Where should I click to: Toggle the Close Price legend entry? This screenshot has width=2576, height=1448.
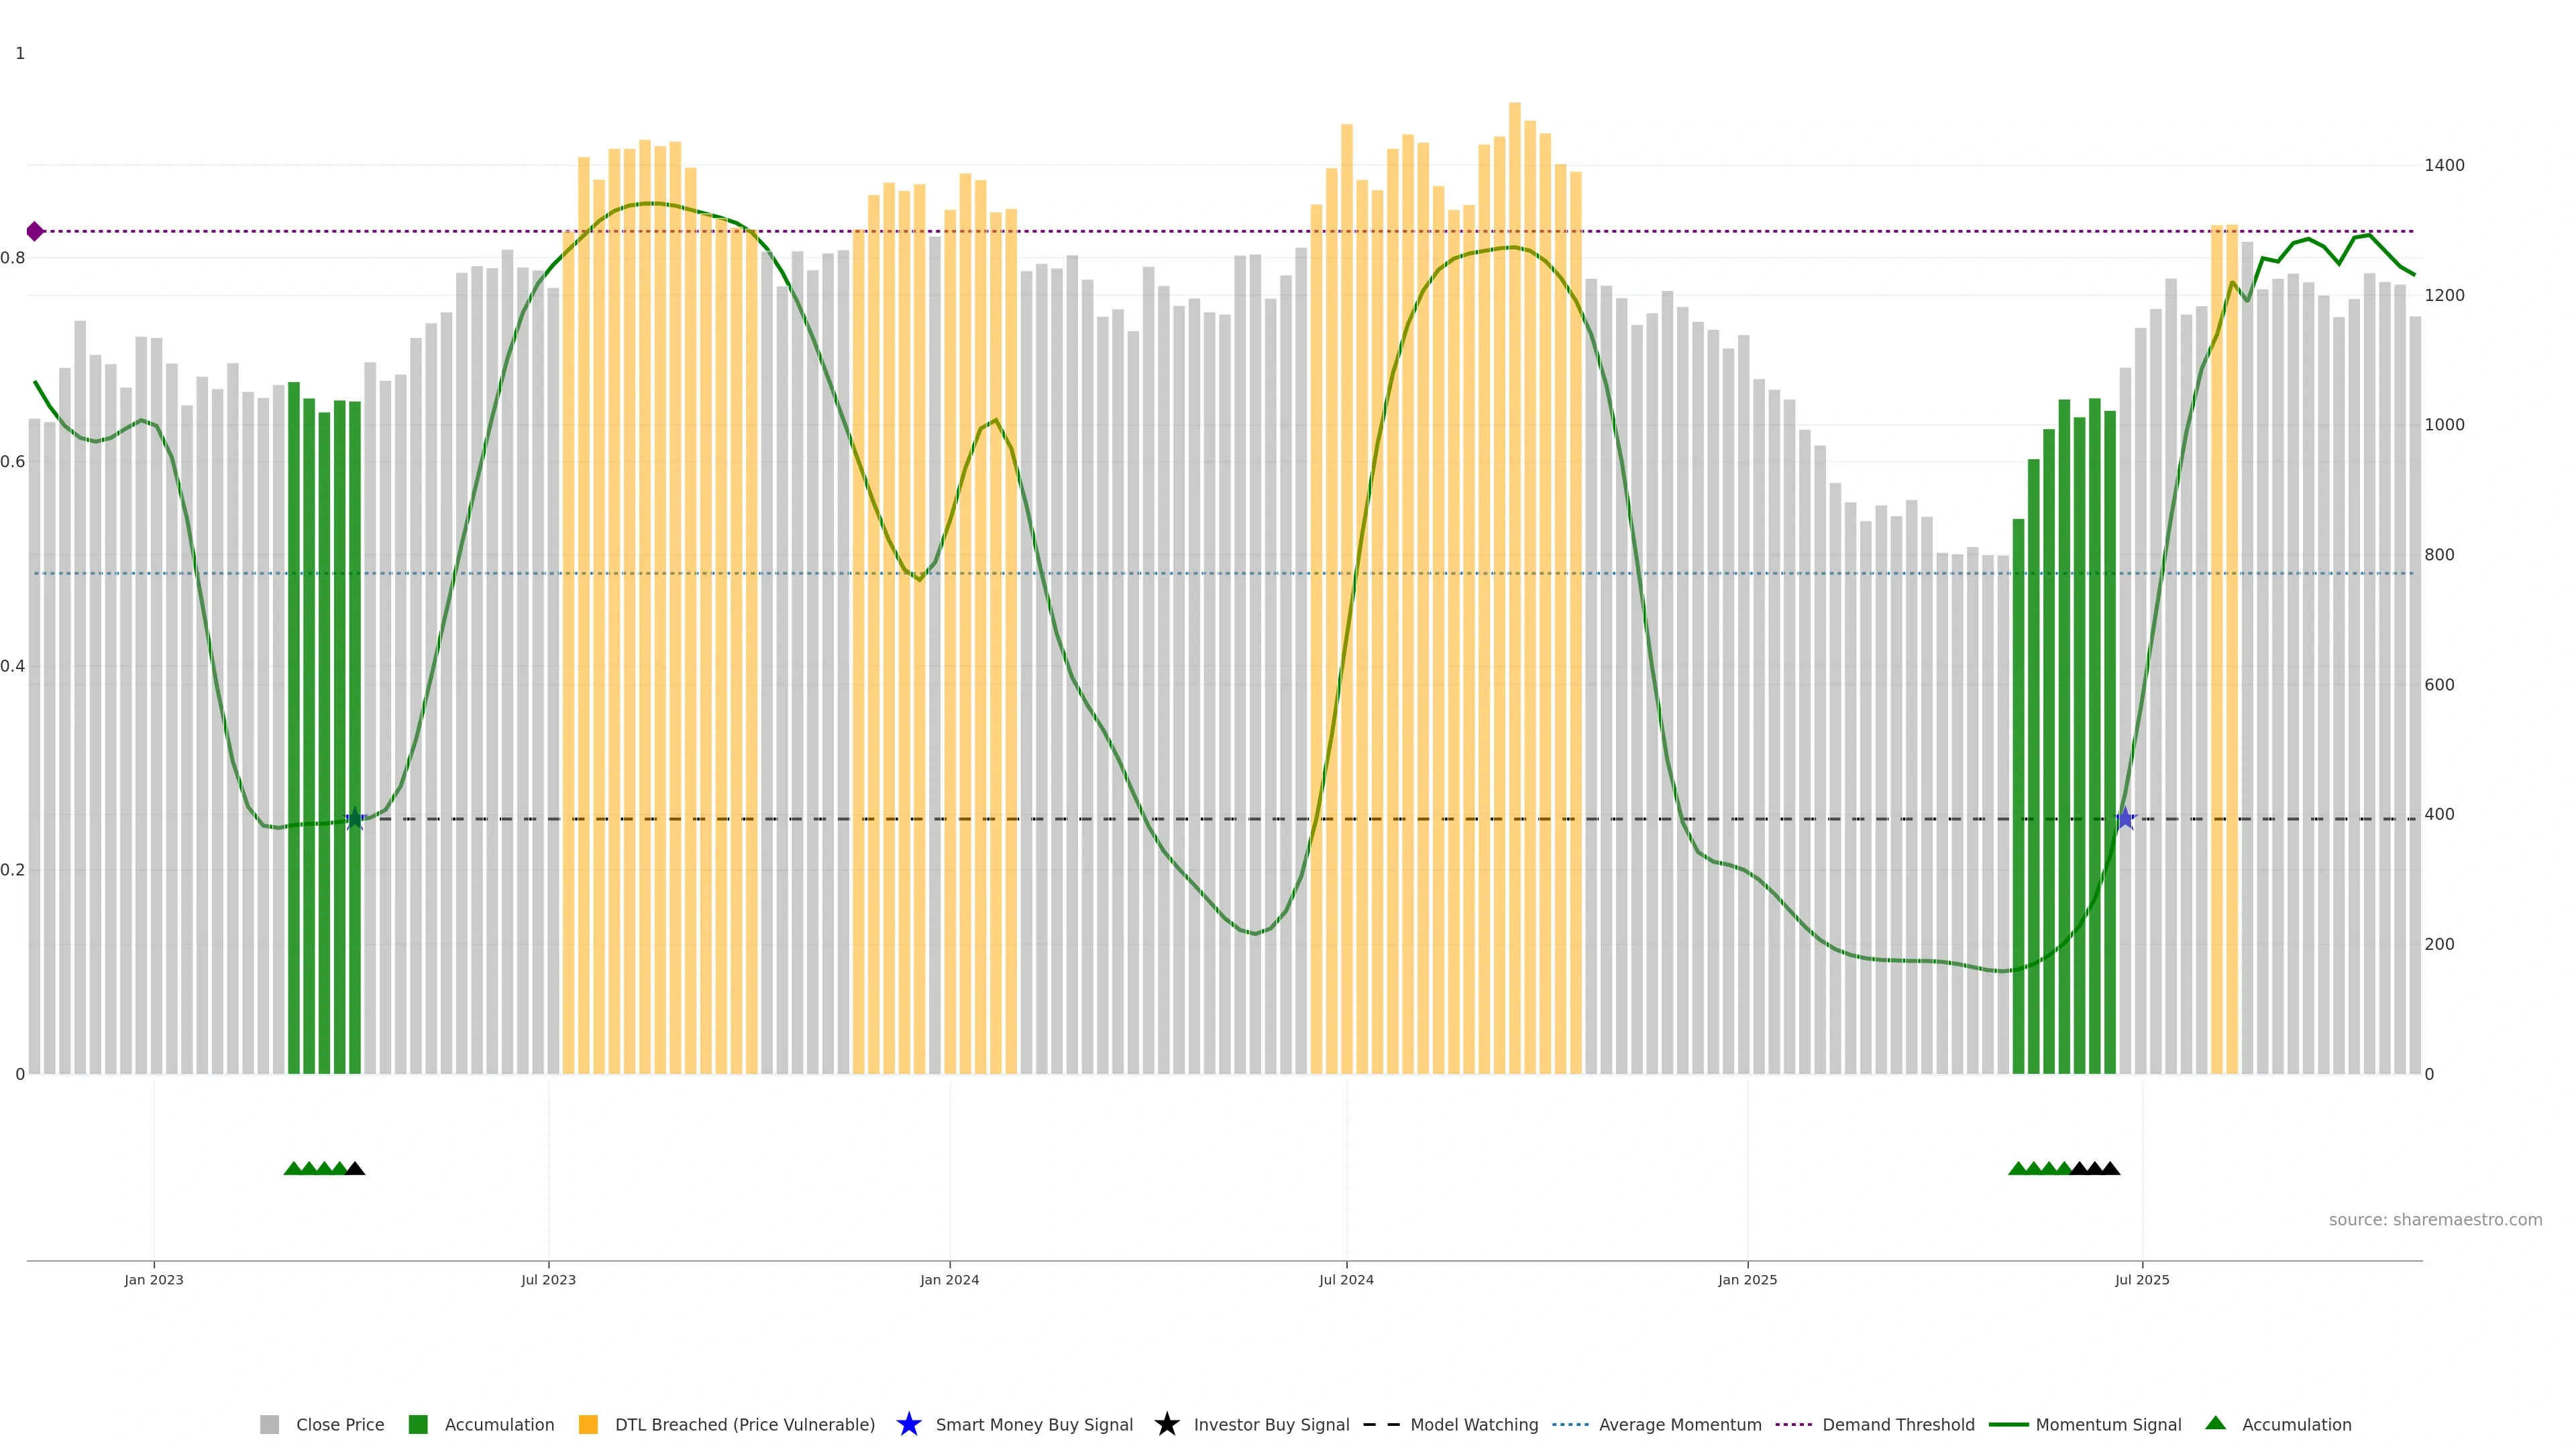(339, 1425)
